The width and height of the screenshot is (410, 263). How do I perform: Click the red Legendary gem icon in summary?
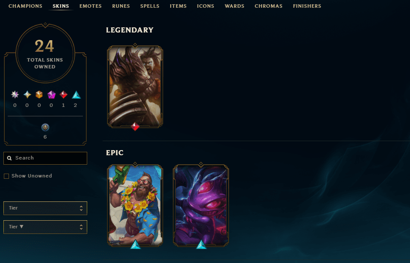click(x=64, y=95)
